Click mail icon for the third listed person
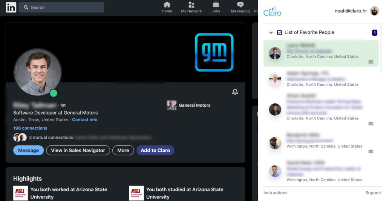This screenshot has width=386, height=201. pos(371,124)
